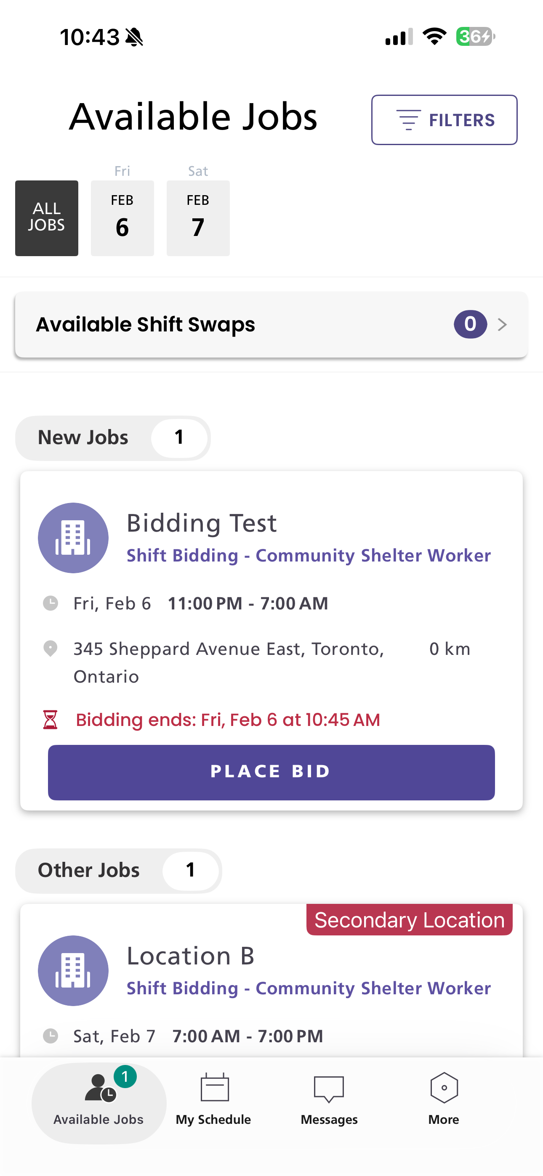This screenshot has height=1176, width=543.
Task: Collapse the New Jobs section header
Action: tap(113, 438)
